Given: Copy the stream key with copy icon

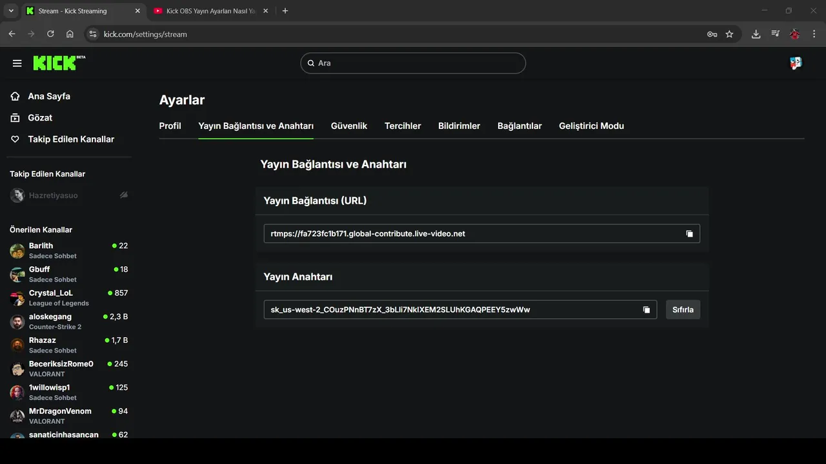Looking at the screenshot, I should point(646,310).
